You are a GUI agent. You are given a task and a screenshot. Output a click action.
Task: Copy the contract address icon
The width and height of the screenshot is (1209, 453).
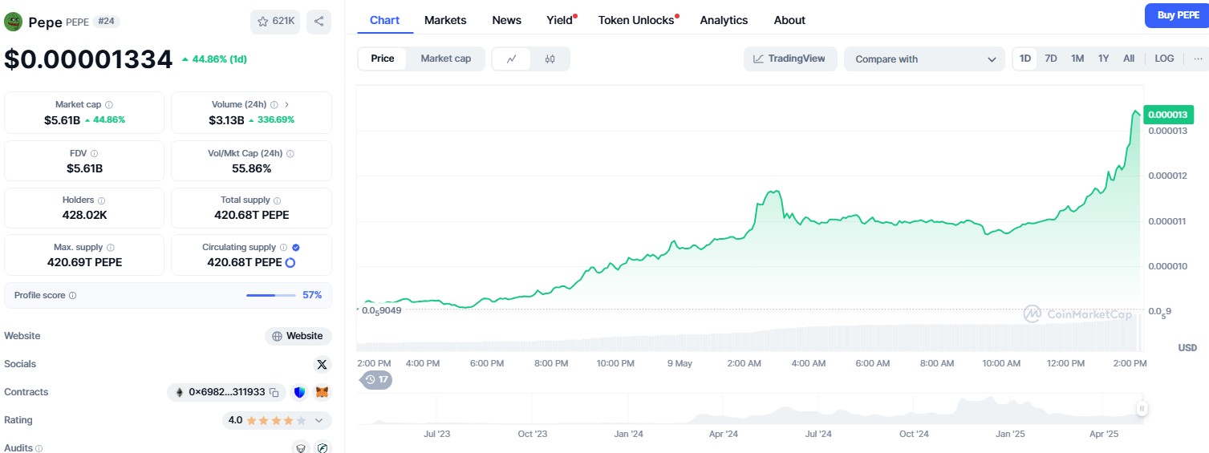tap(274, 393)
